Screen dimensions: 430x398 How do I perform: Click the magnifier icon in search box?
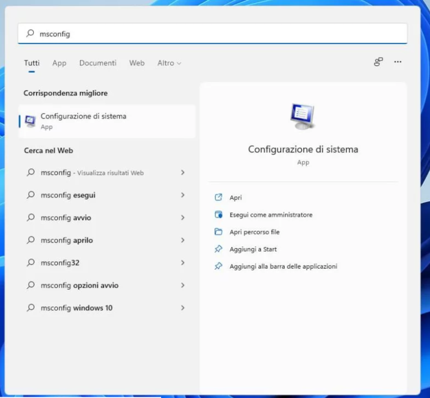30,34
